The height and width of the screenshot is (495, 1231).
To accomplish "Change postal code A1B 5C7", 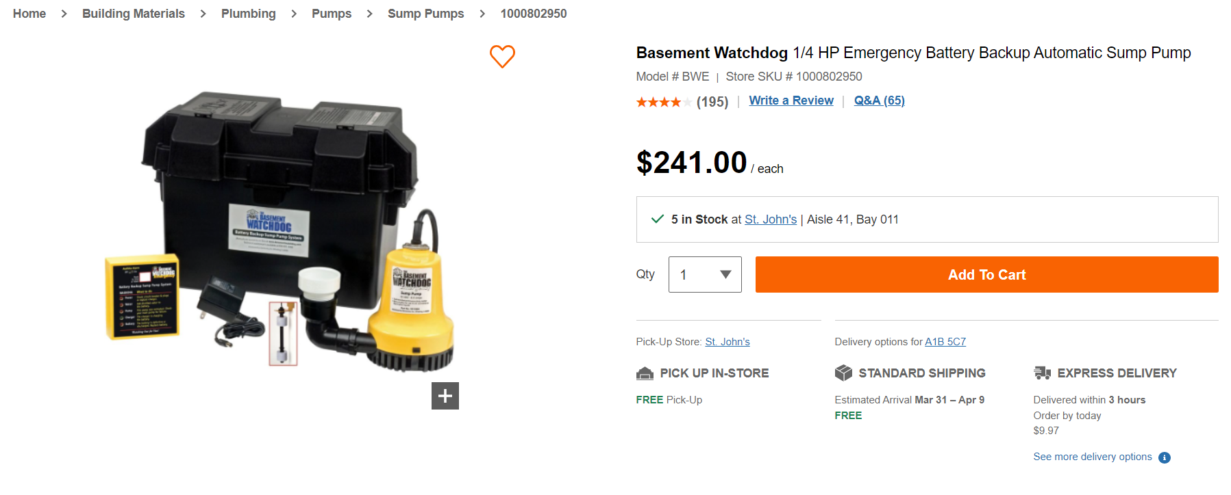I will point(945,342).
